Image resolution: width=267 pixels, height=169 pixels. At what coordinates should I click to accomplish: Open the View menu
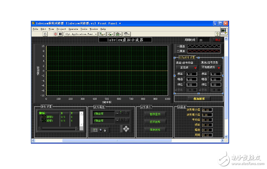click(x=51, y=29)
